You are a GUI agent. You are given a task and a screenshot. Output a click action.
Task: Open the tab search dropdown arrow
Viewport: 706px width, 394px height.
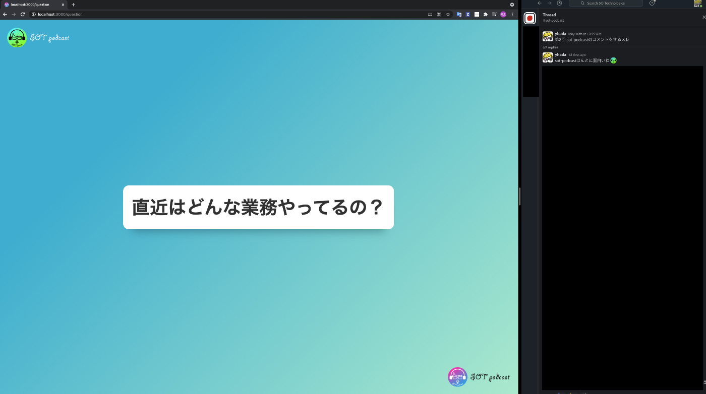coord(512,5)
